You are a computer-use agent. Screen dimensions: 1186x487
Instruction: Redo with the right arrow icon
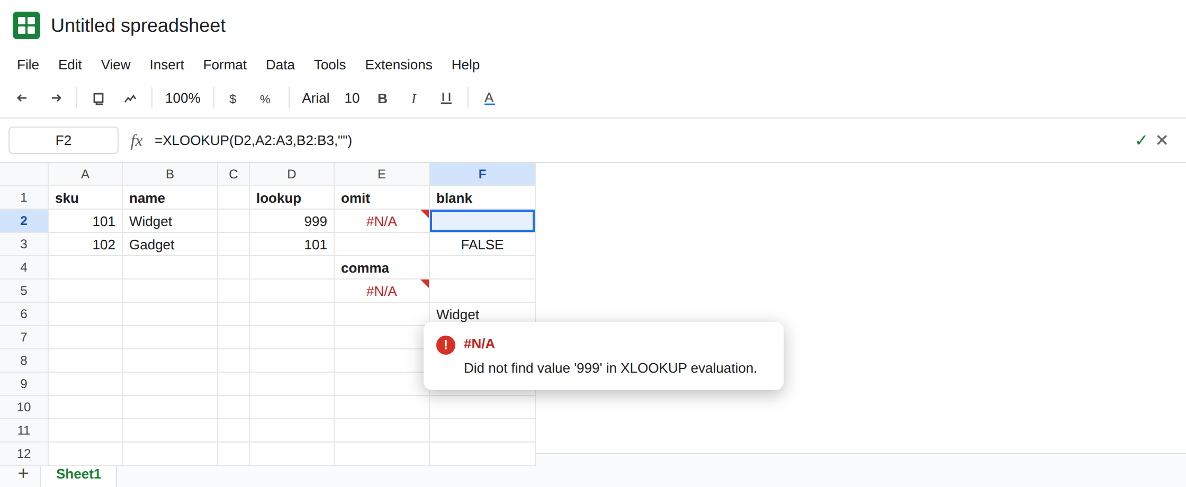(x=56, y=98)
